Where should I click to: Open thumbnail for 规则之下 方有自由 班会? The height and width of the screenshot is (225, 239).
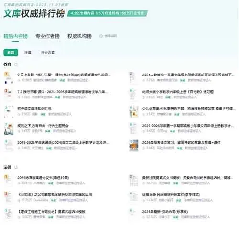[9, 129]
